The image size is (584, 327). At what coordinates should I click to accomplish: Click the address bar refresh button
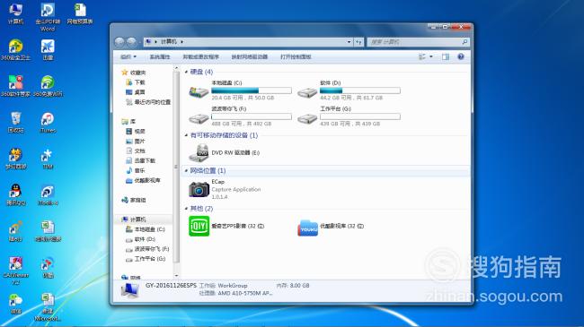point(358,42)
